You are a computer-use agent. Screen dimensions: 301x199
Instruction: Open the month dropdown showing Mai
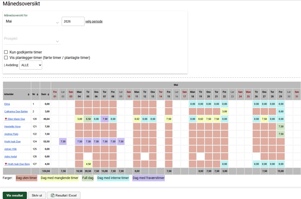tap(32, 22)
